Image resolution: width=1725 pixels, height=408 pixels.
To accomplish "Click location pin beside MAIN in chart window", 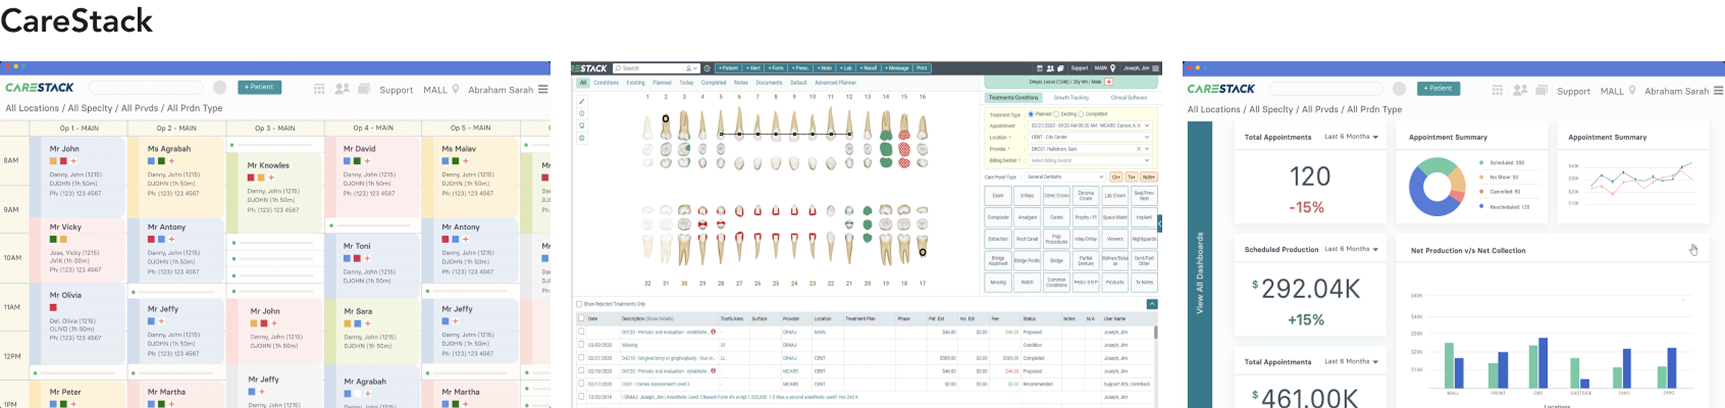I will [1113, 68].
